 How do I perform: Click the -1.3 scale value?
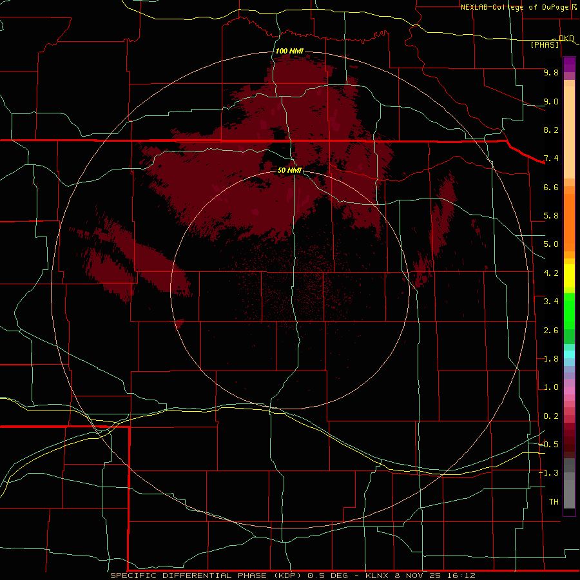pyautogui.click(x=549, y=473)
